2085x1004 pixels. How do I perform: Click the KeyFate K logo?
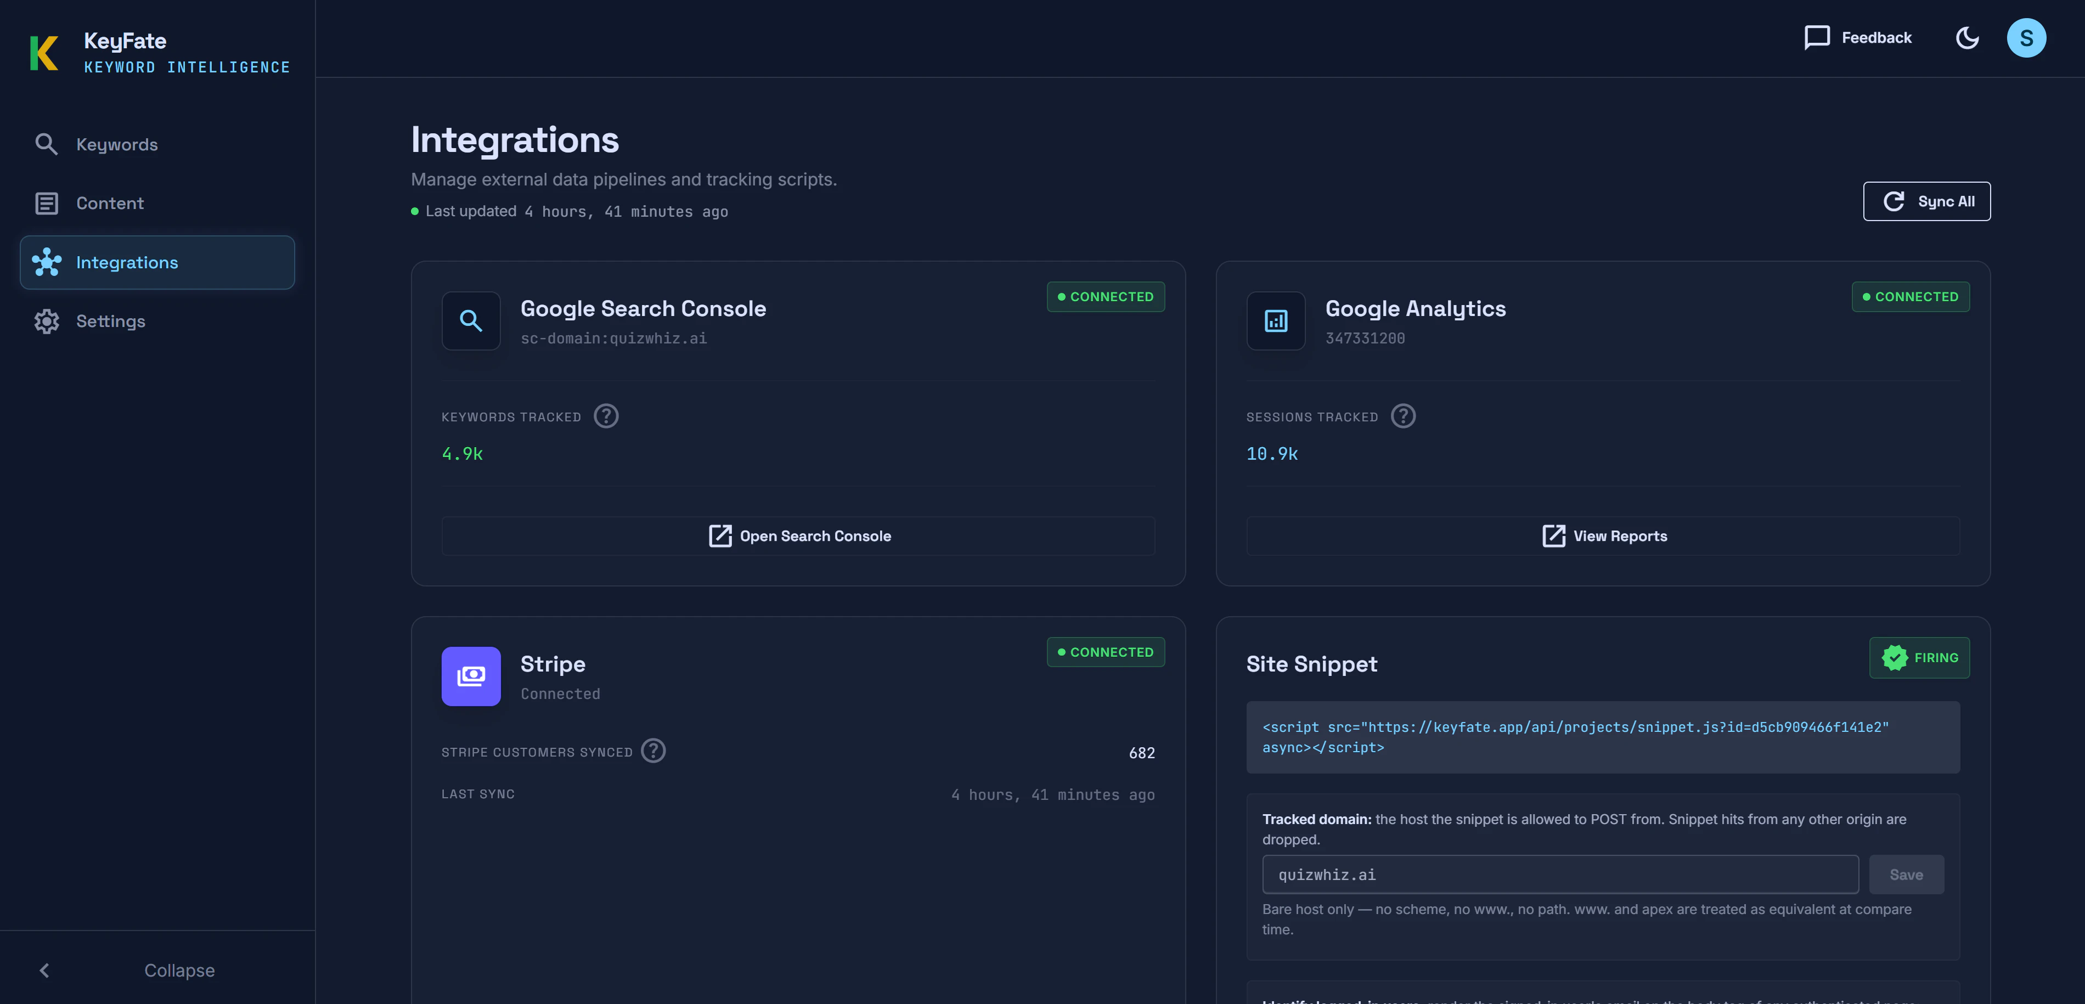tap(44, 53)
